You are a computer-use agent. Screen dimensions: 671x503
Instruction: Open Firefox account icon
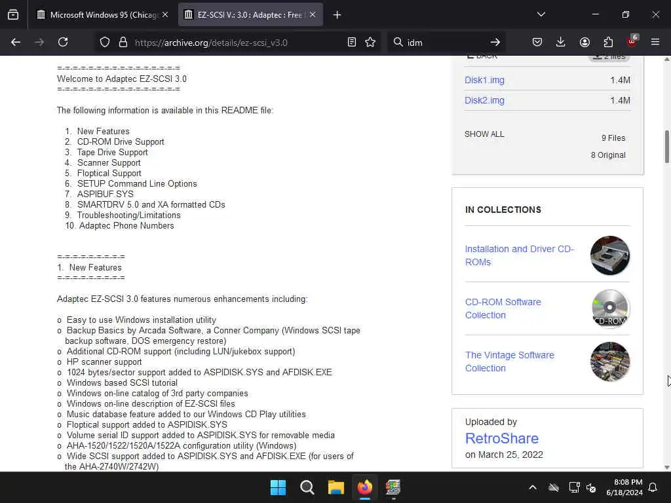(585, 42)
